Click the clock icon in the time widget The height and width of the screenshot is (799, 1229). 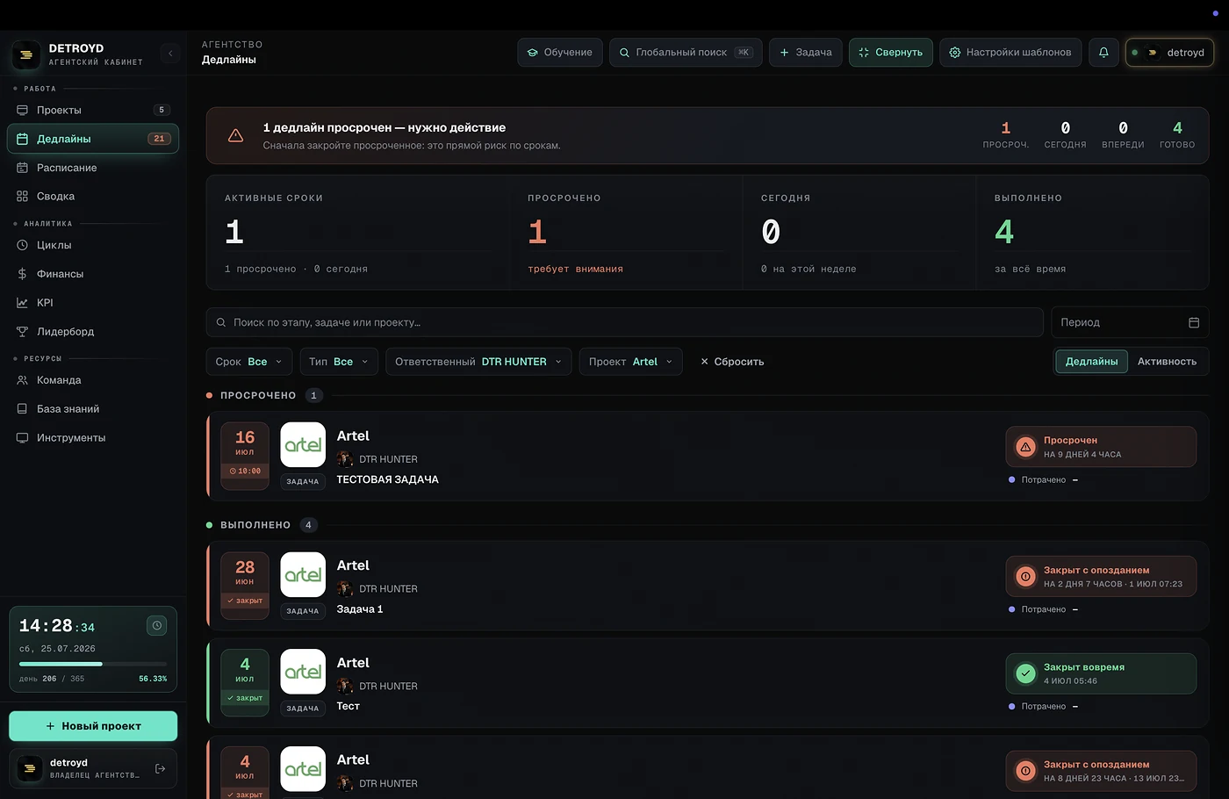(156, 626)
